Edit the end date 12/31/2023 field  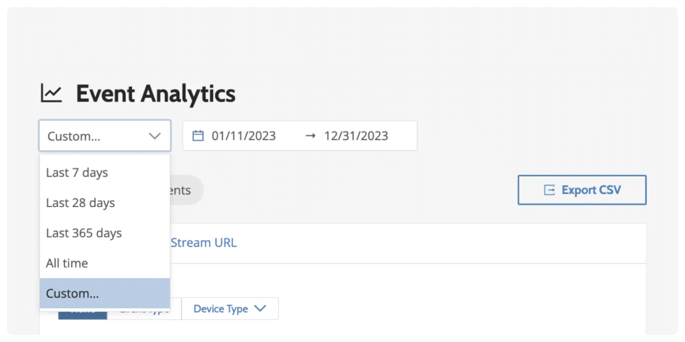pyautogui.click(x=356, y=136)
